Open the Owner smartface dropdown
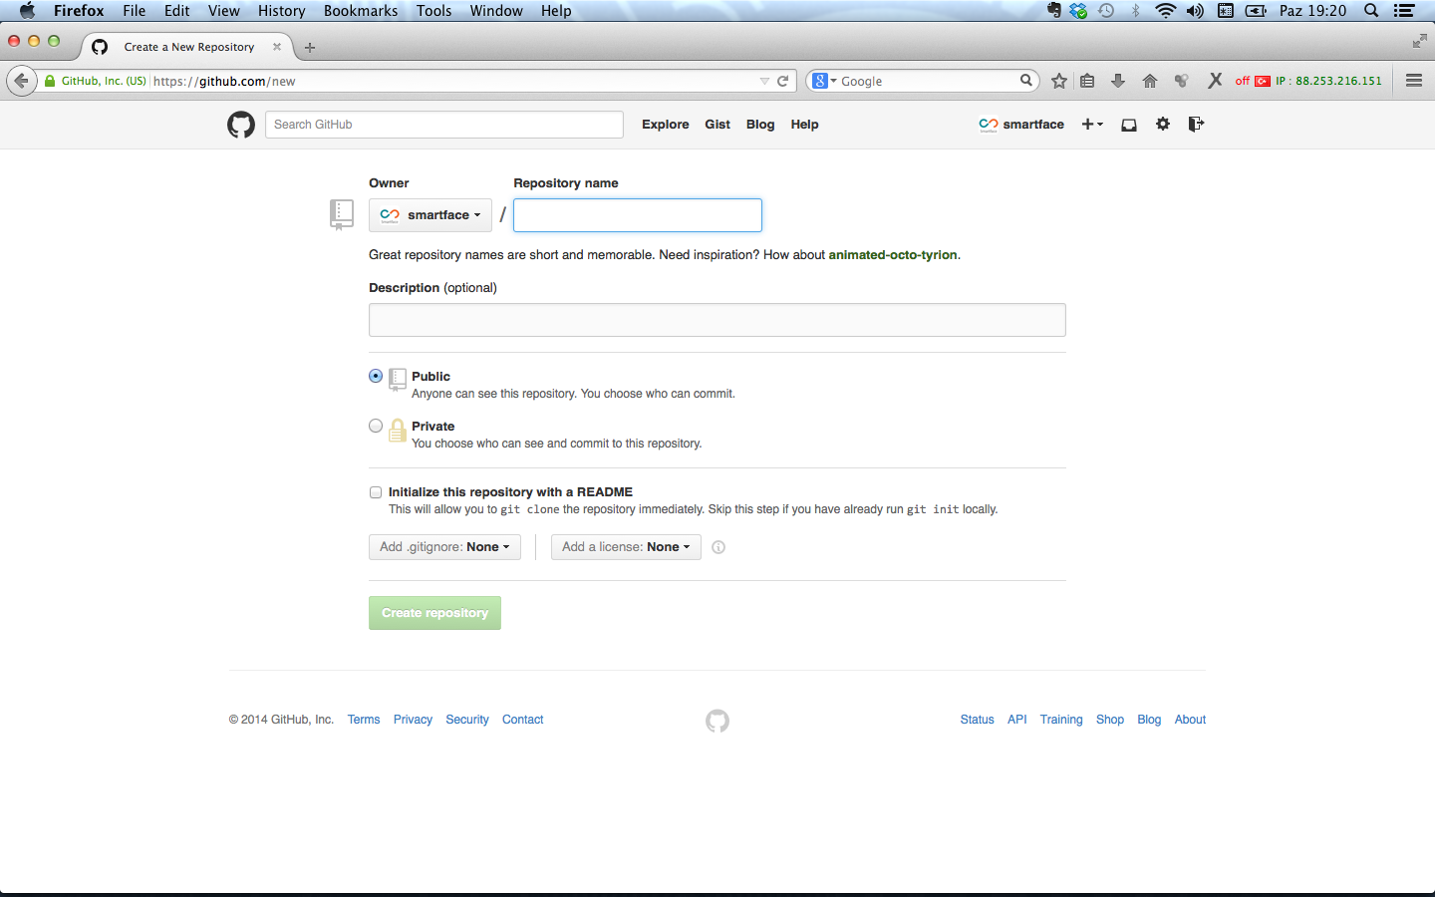The image size is (1435, 897). pyautogui.click(x=430, y=215)
